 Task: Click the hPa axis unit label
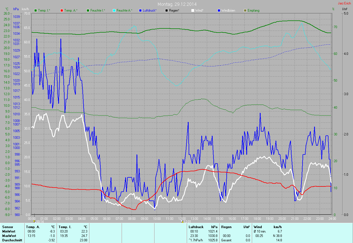click(16, 9)
